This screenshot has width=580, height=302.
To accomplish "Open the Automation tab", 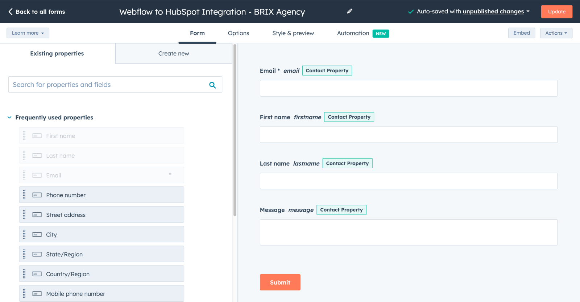I will (353, 33).
